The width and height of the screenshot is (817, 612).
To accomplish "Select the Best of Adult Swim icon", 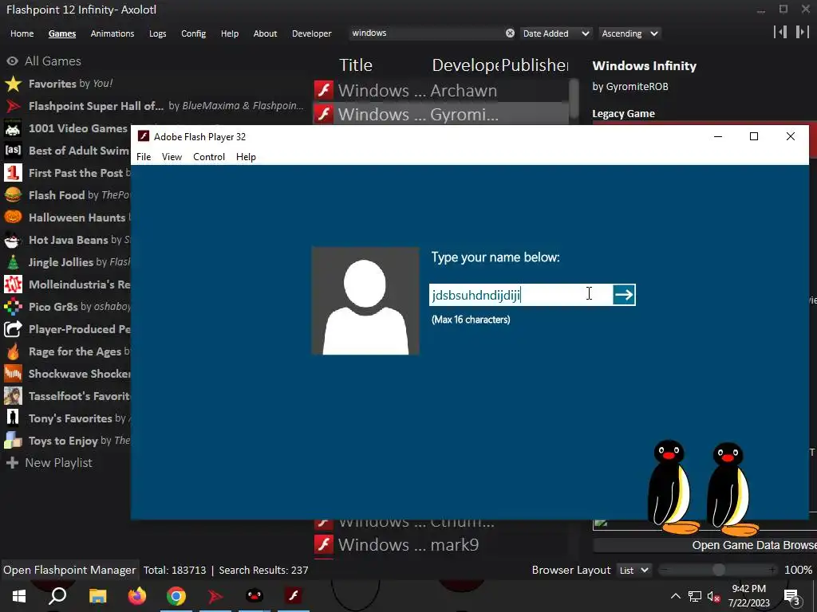I will [13, 151].
